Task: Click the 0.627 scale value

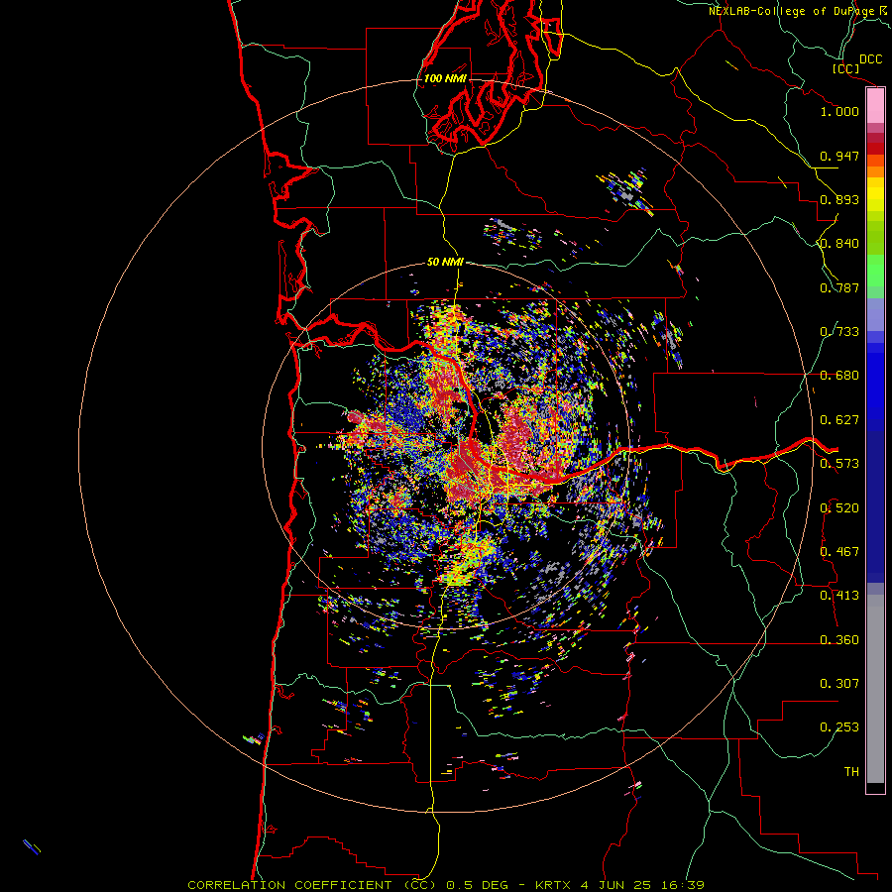Action: click(x=839, y=420)
